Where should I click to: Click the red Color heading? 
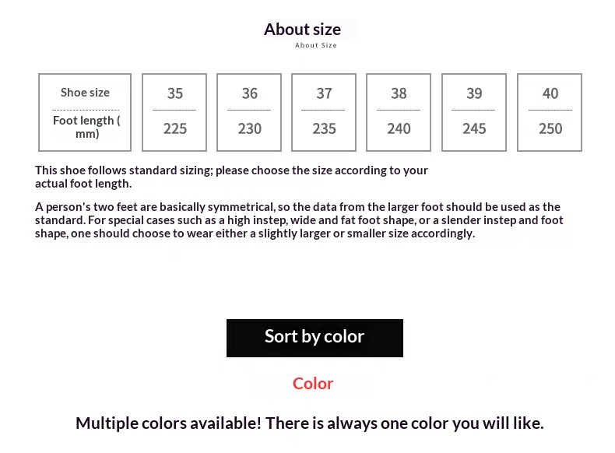313,383
